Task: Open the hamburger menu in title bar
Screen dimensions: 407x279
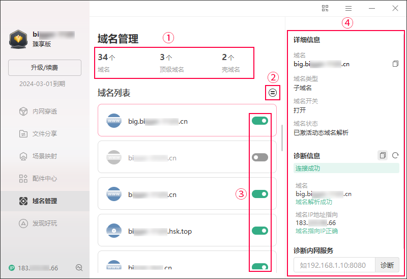Action: (x=348, y=8)
